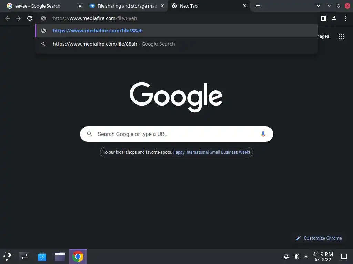The height and width of the screenshot is (264, 353).
Task: Open the Images link at top right
Action: click(x=323, y=36)
